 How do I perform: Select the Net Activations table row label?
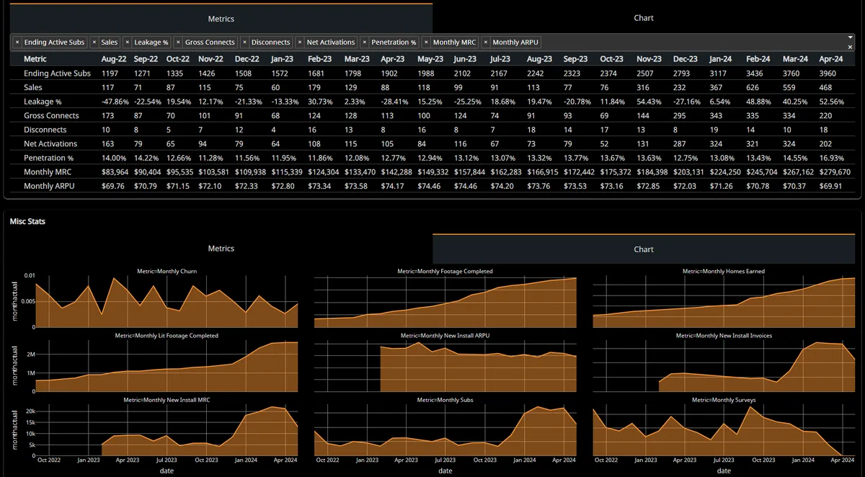(50, 144)
